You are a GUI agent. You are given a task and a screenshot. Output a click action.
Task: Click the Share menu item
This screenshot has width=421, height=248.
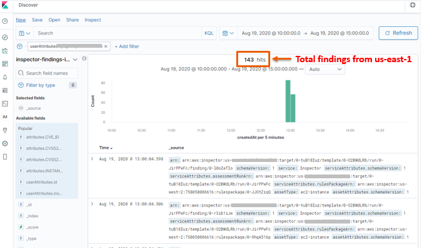click(72, 20)
